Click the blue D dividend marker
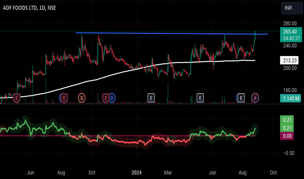The height and width of the screenshot is (179, 304). 112,98
